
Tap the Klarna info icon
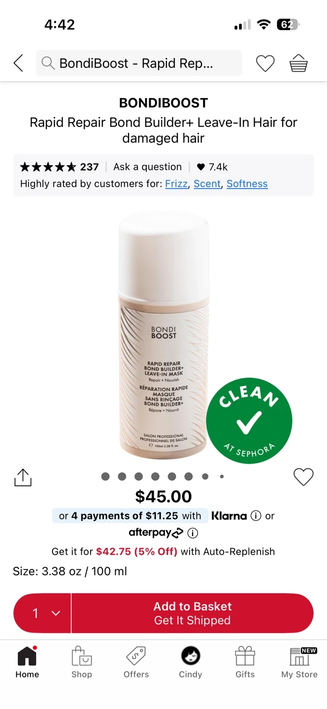(256, 516)
